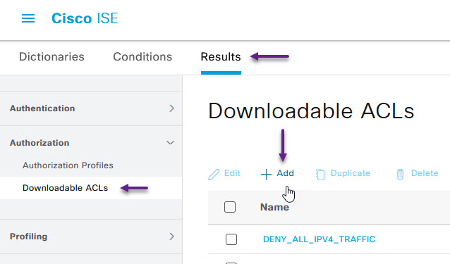Click the Add button label
This screenshot has height=264, width=450.
(285, 173)
